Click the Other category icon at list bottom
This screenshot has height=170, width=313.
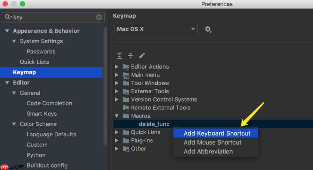[126, 149]
